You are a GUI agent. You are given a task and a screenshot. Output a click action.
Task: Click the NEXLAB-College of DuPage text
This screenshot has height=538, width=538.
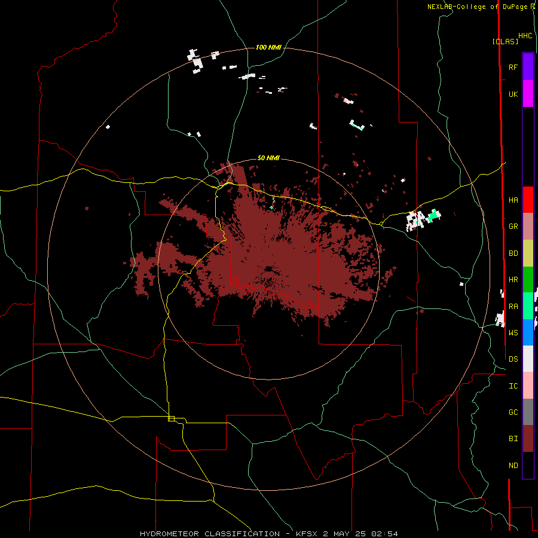pos(479,7)
